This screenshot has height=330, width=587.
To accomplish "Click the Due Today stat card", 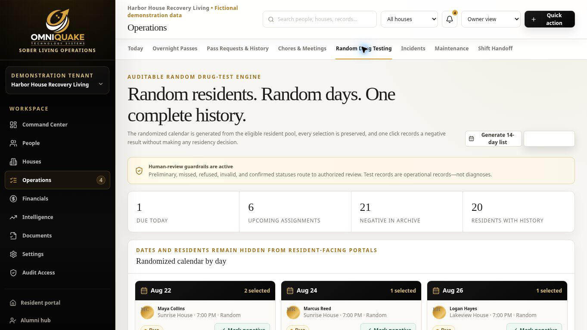I will pos(183,212).
